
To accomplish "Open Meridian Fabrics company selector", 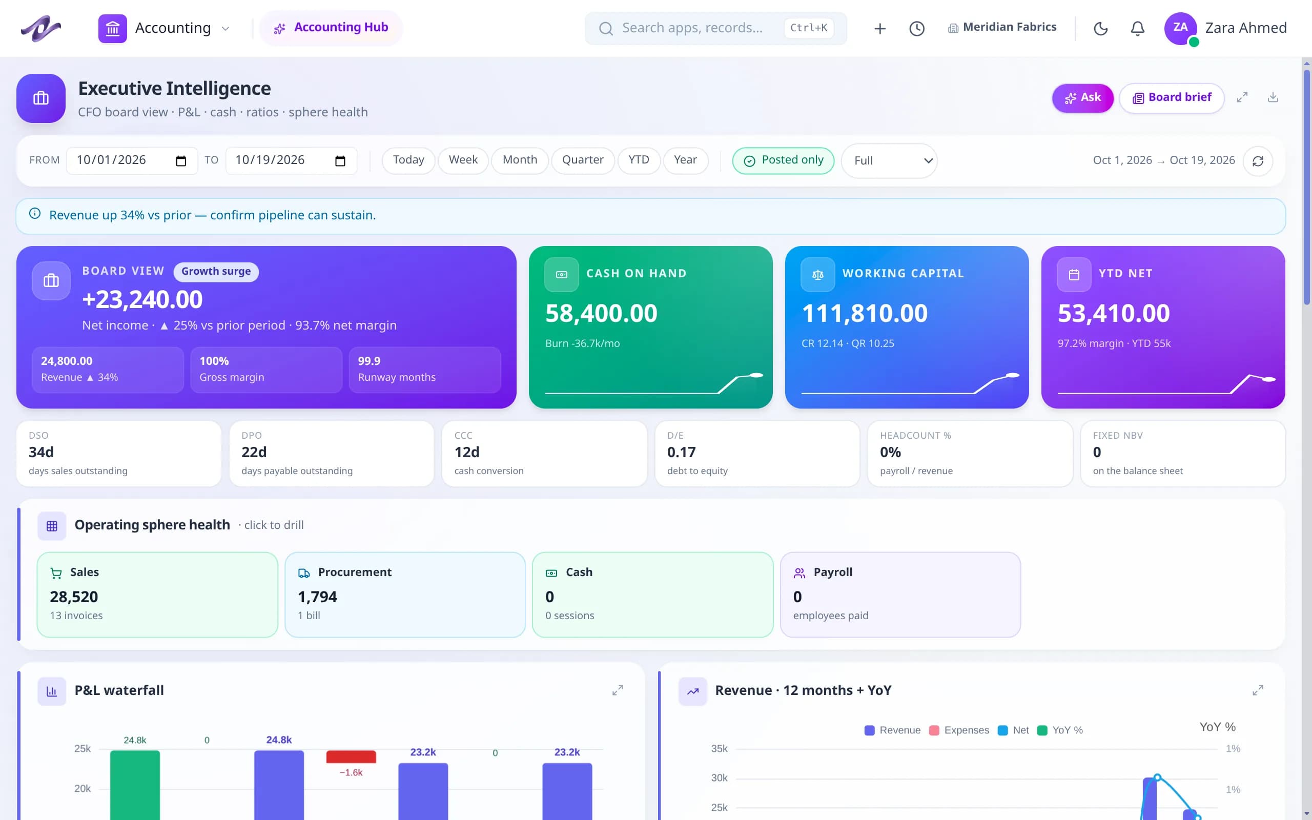I will [x=1002, y=27].
